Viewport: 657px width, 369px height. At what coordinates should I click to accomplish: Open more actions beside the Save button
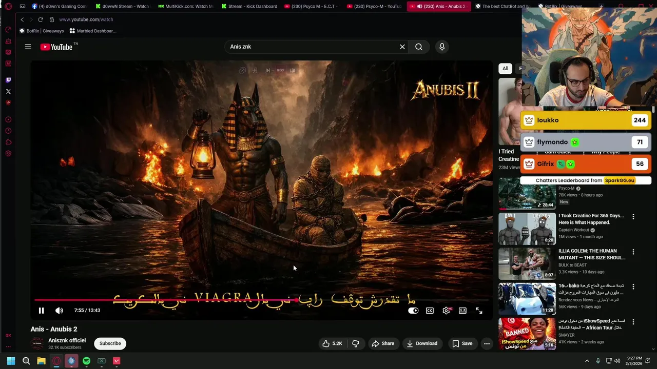coord(487,343)
